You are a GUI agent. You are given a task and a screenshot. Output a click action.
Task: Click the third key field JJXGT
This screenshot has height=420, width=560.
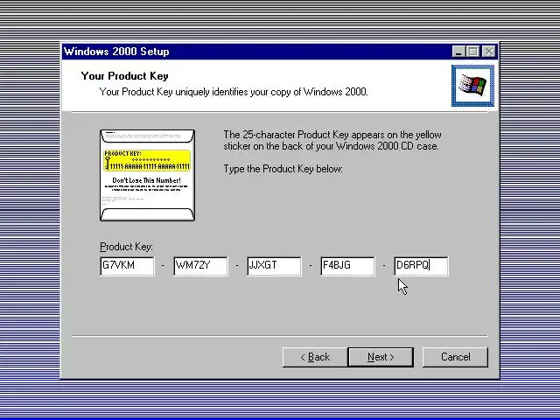click(274, 266)
